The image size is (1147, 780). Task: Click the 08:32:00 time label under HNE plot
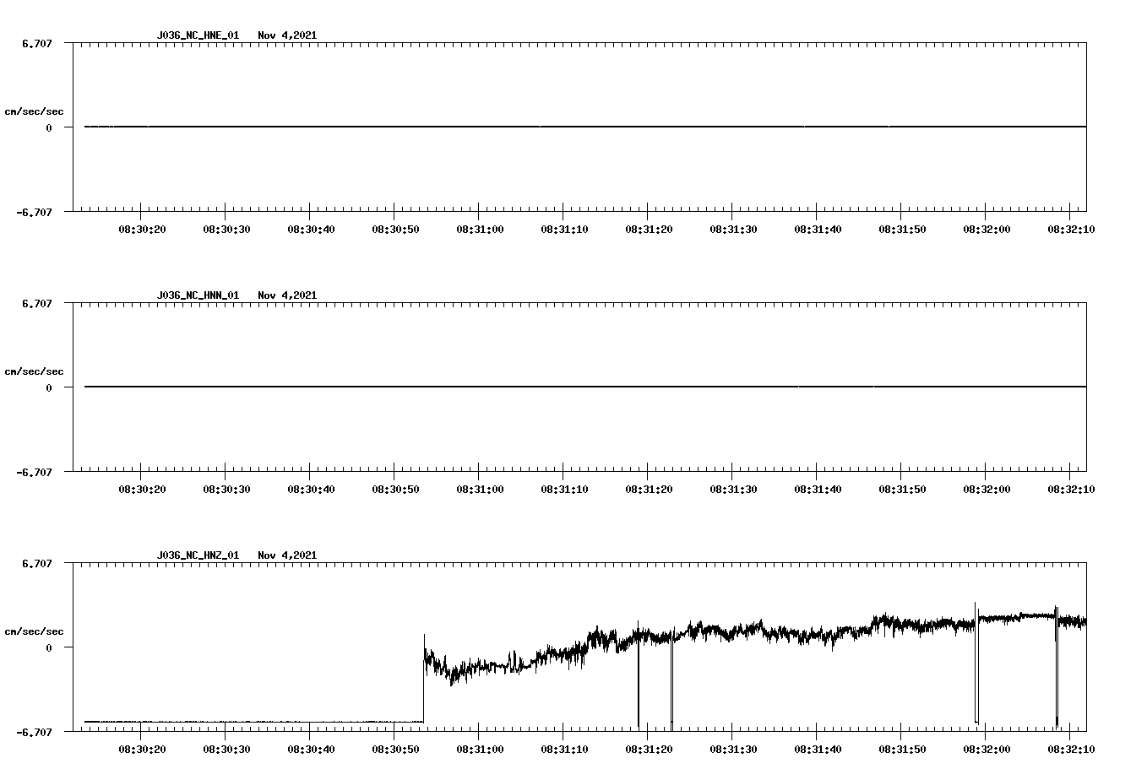(987, 229)
